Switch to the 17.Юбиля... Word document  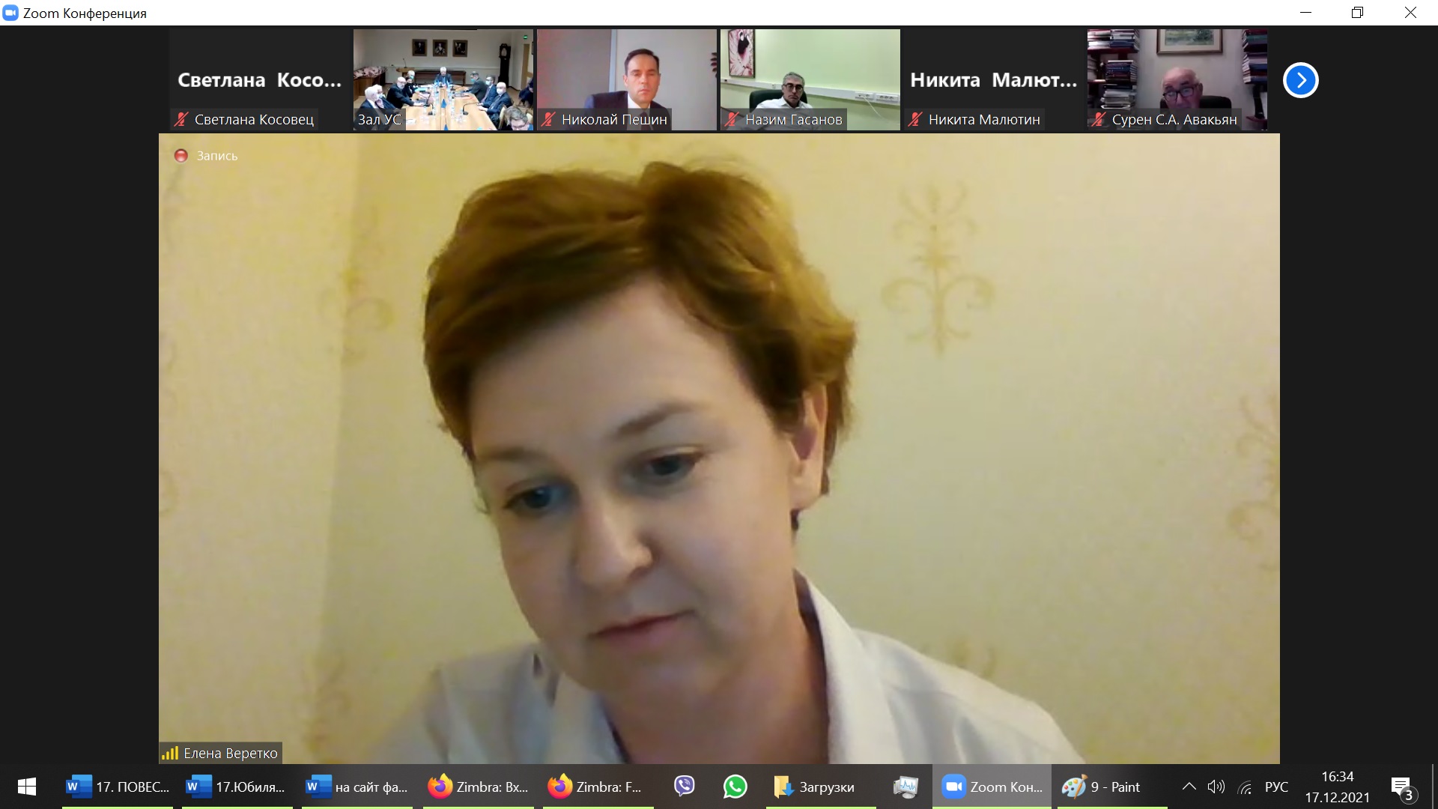coord(237,787)
